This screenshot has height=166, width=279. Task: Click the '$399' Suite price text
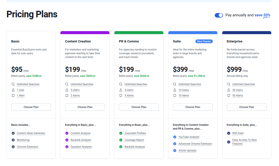[x=180, y=69]
